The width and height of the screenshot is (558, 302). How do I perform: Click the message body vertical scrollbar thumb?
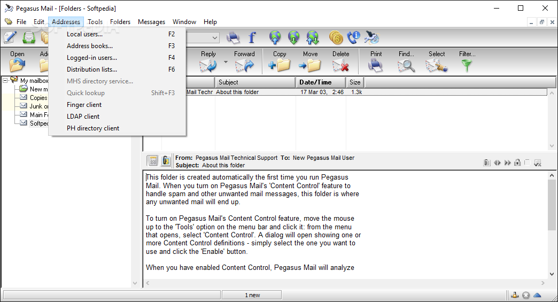click(552, 205)
